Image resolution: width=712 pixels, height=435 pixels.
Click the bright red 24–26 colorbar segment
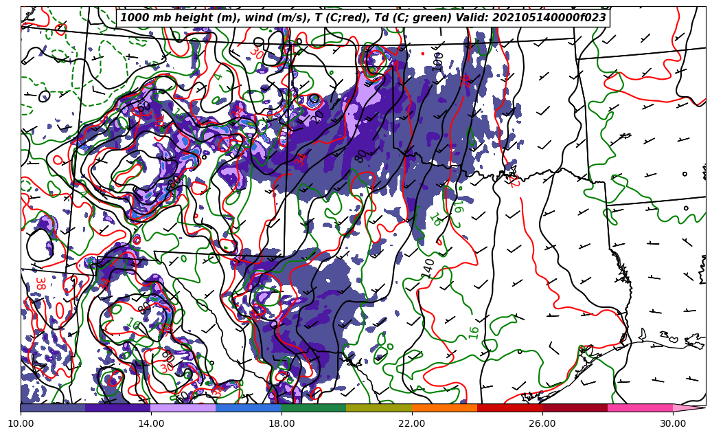pyautogui.click(x=510, y=408)
